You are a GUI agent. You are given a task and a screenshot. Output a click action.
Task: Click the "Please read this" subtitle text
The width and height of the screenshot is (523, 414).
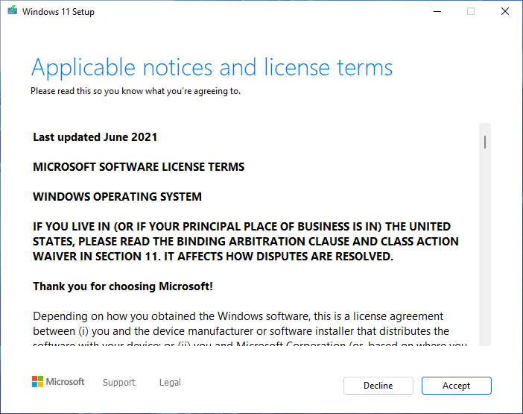click(136, 91)
